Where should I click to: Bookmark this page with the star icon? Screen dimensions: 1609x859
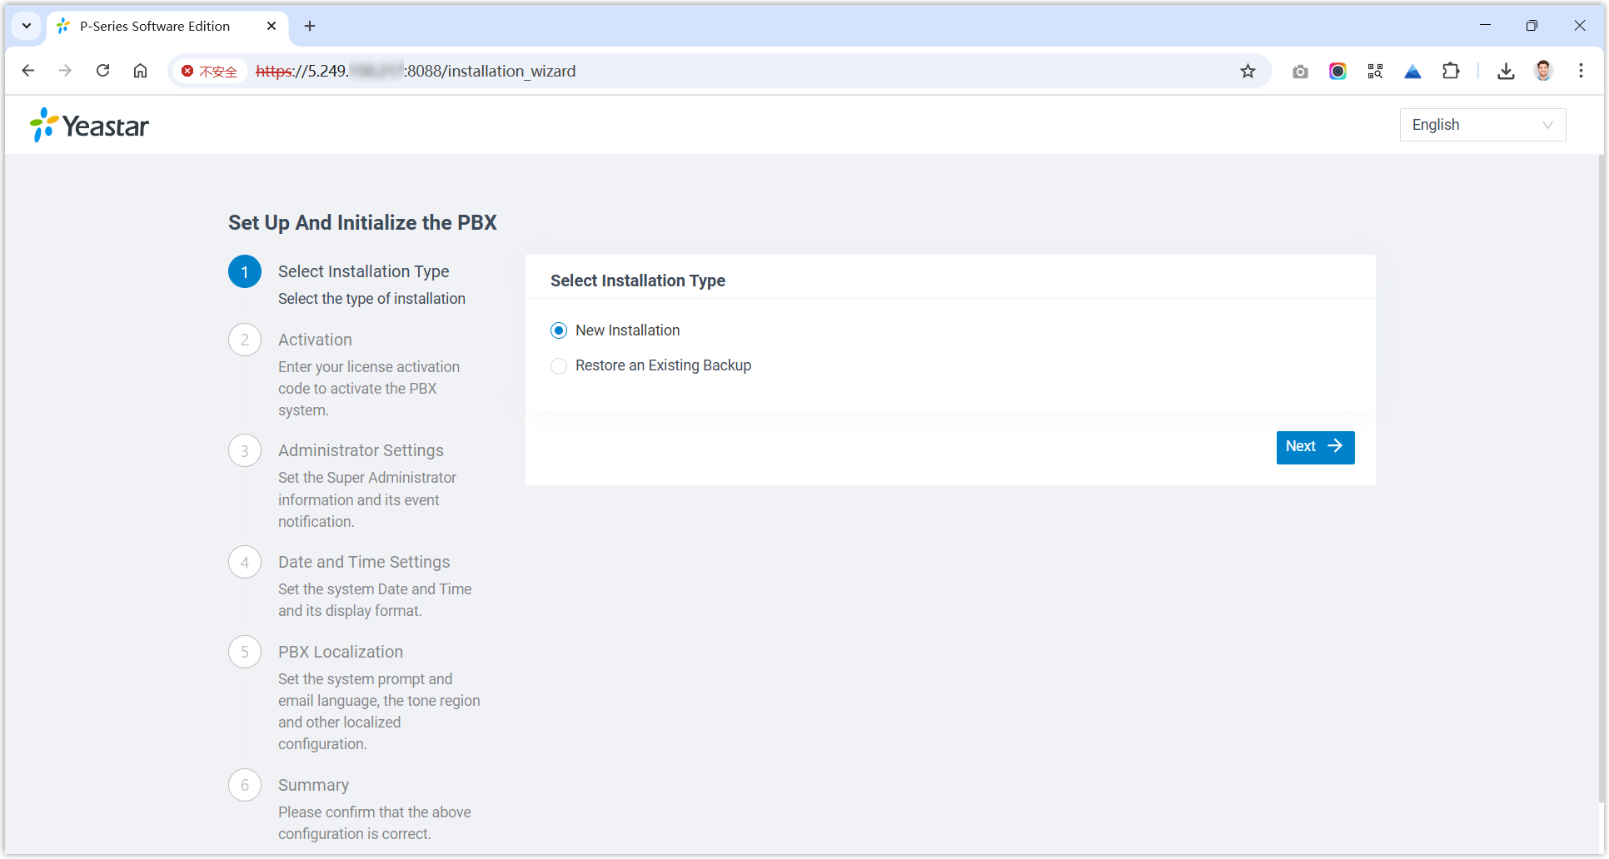[x=1247, y=72]
